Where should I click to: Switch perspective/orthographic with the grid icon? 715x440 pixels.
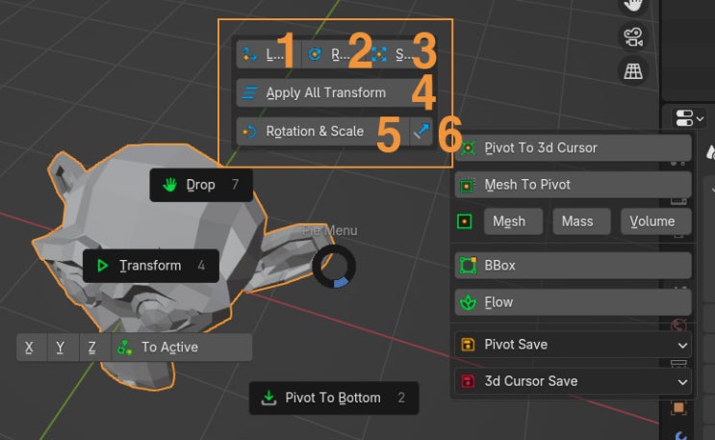click(x=632, y=70)
